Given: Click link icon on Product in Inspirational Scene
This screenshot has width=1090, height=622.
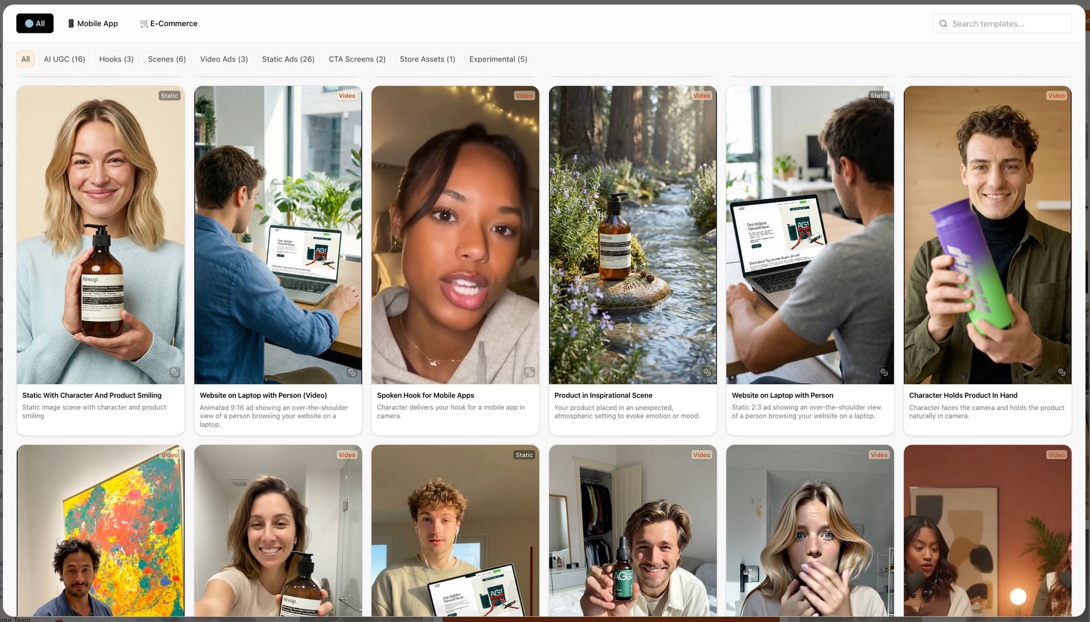Looking at the screenshot, I should [707, 372].
